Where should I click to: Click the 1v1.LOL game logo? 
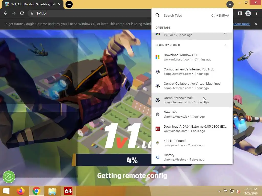coord(128,136)
